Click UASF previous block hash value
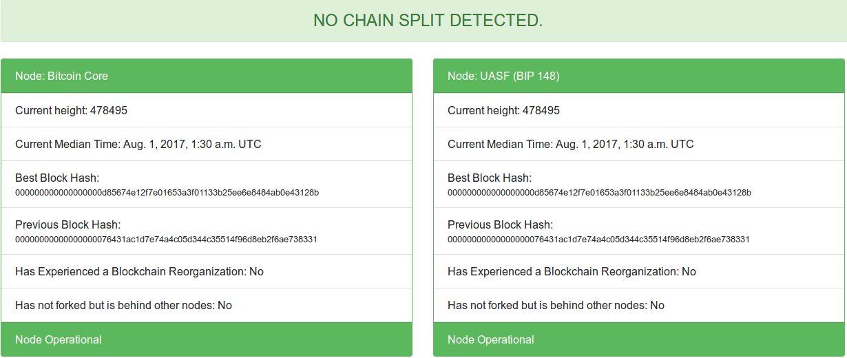Image resolution: width=847 pixels, height=358 pixels. [598, 240]
